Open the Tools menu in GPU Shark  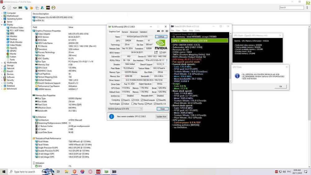(184, 30)
